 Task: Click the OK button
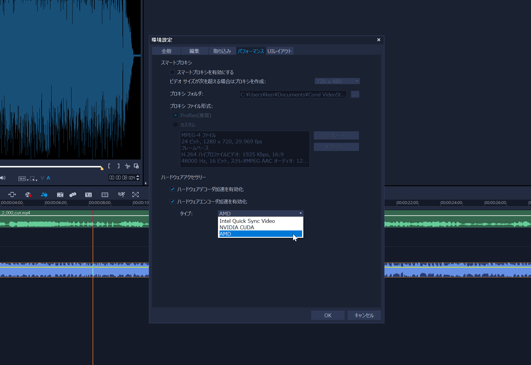(x=328, y=315)
